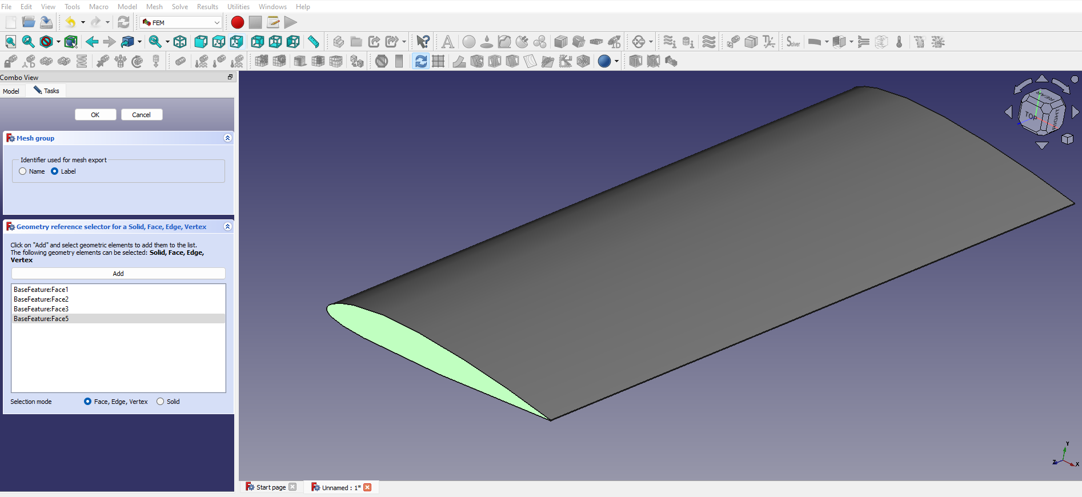Select the Name identifier radio button

point(23,171)
